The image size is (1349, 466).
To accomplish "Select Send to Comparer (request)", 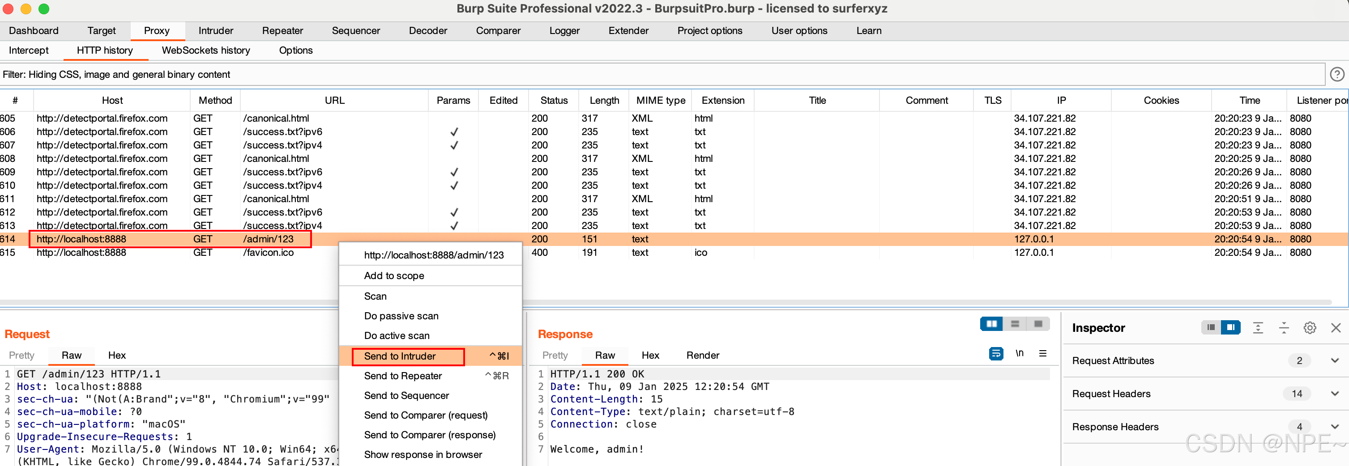I will click(431, 415).
